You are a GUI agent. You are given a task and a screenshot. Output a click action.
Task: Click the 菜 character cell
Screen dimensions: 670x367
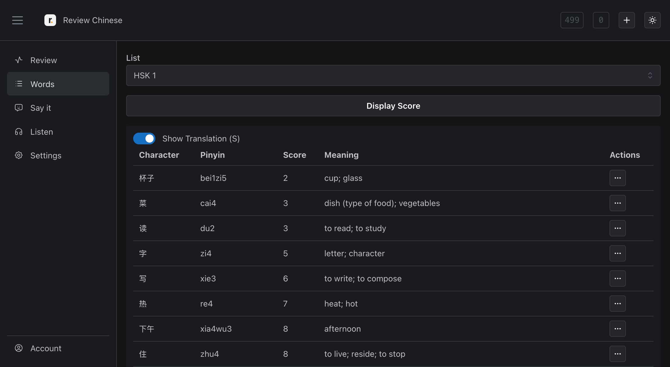[x=143, y=203]
